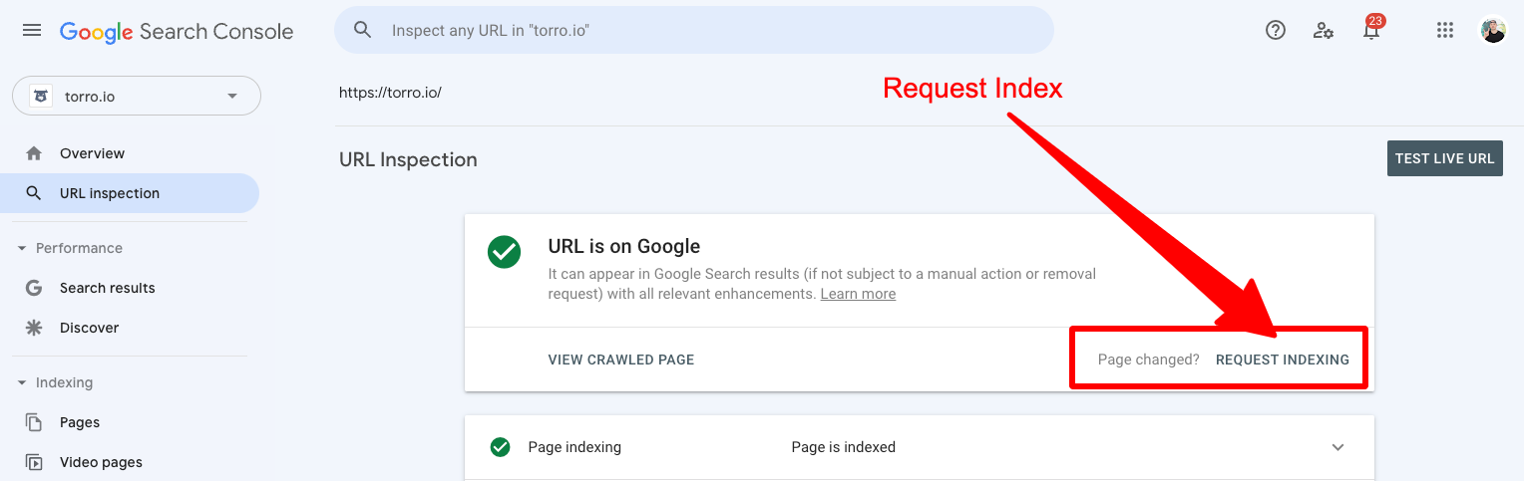Open the Google apps grid

tap(1445, 31)
